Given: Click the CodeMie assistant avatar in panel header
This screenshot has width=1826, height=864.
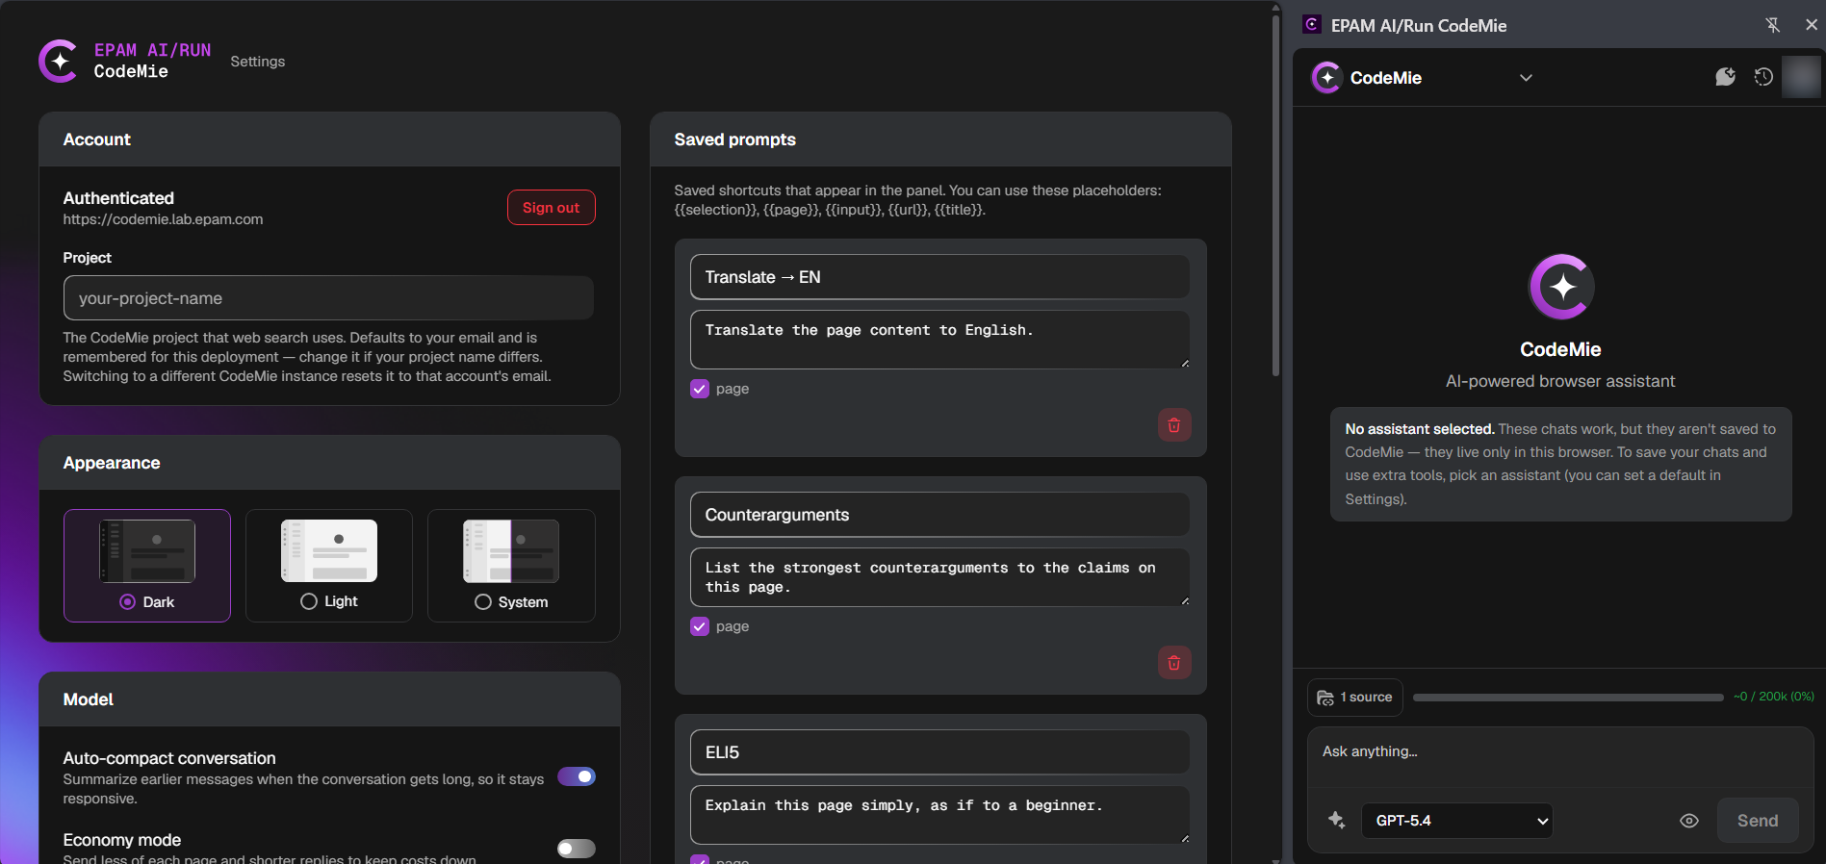Looking at the screenshot, I should [x=1326, y=78].
